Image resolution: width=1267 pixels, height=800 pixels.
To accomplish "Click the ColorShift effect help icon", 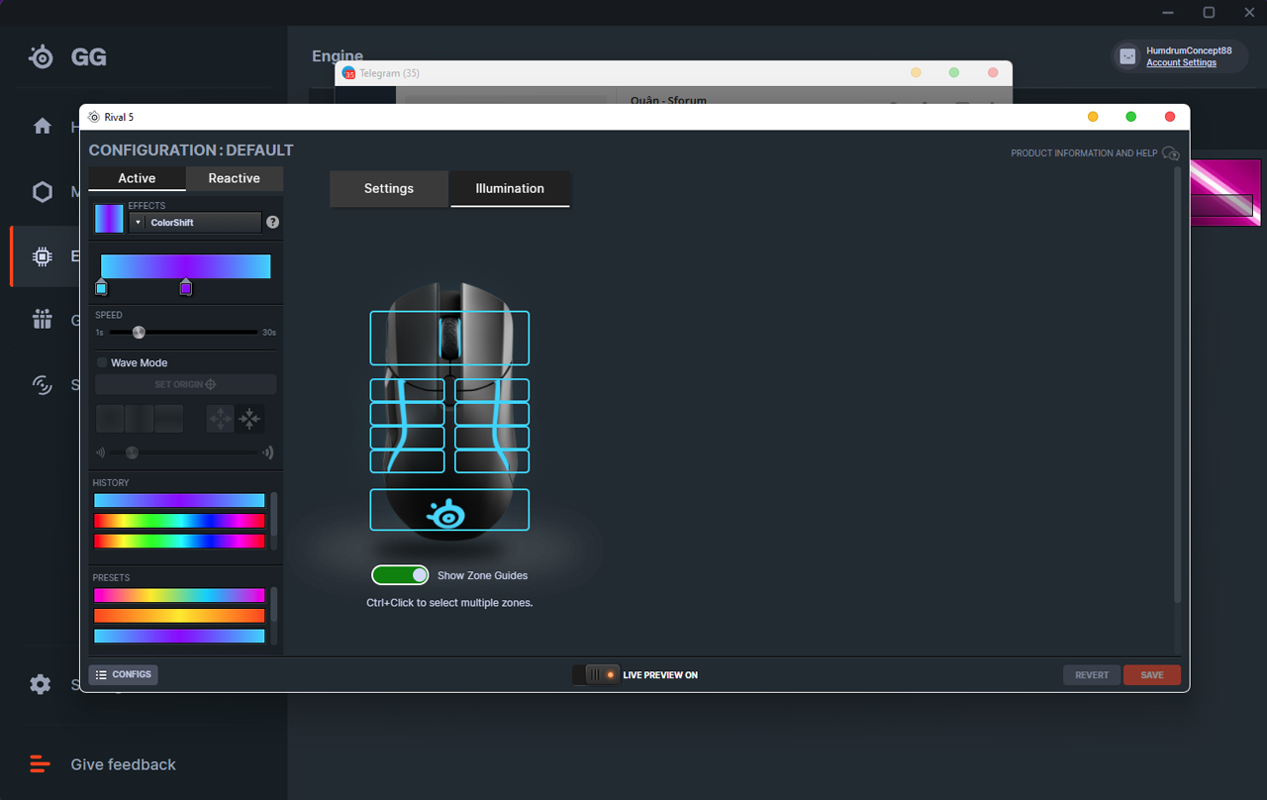I will coord(273,223).
